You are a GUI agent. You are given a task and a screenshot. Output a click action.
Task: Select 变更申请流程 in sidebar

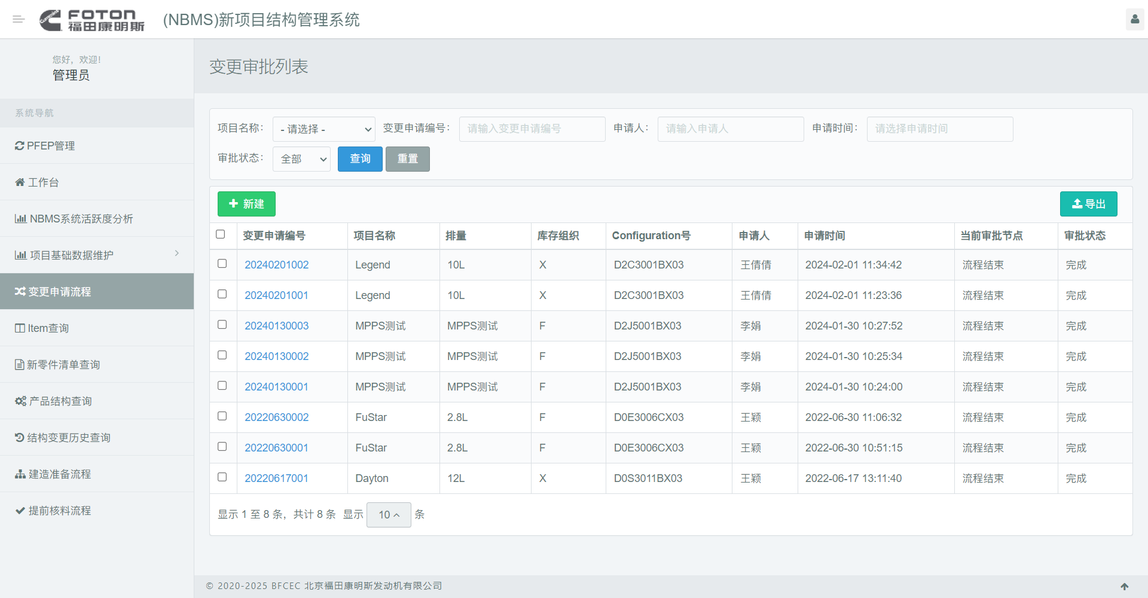point(97,292)
